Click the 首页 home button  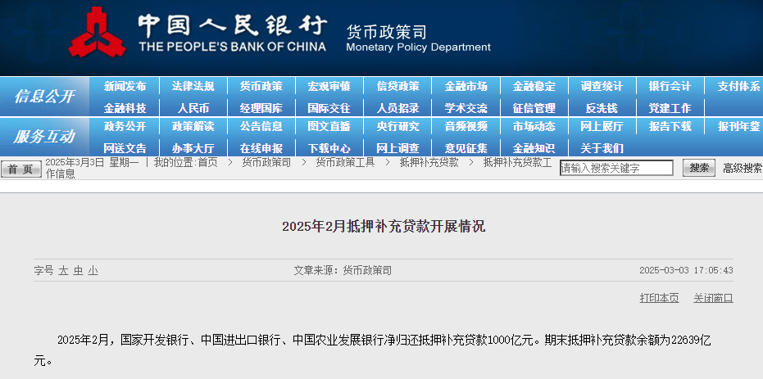tap(21, 169)
